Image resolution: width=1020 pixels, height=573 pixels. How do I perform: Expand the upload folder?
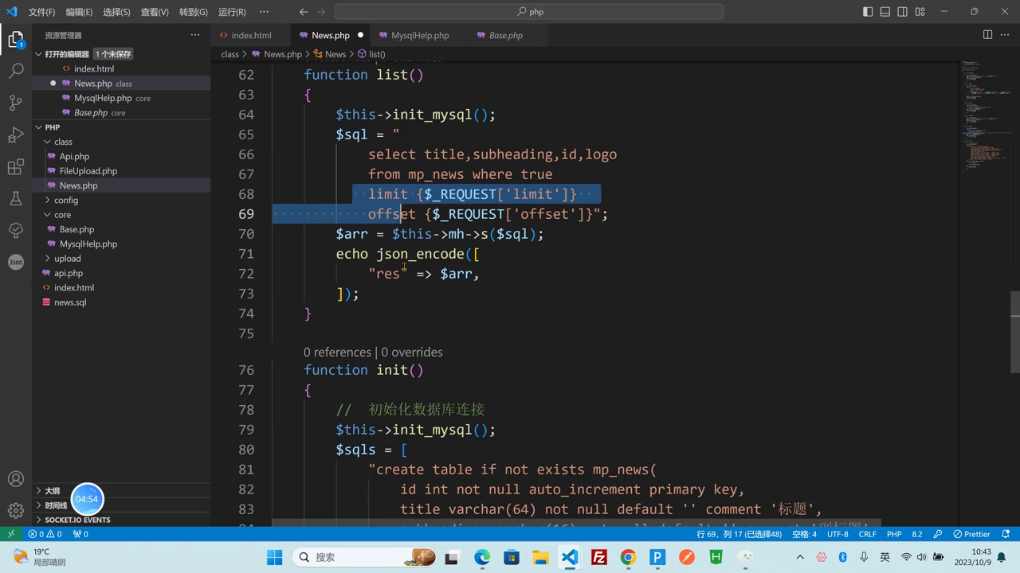point(121,259)
